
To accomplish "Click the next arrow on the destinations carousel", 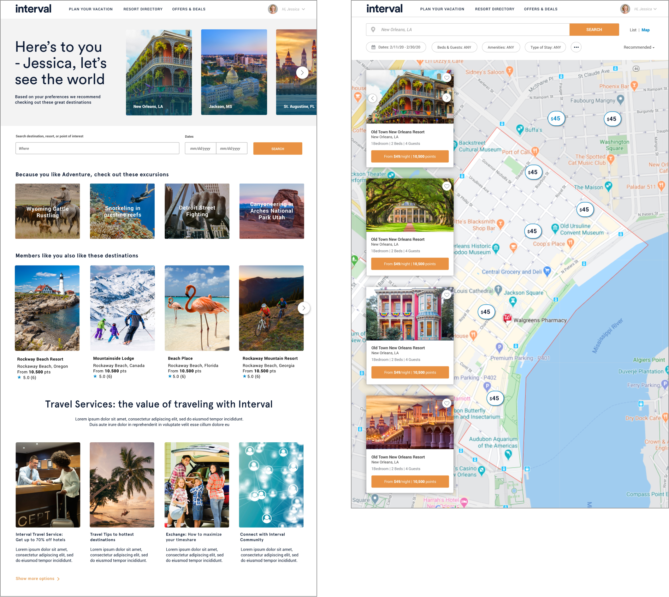I will [x=302, y=73].
